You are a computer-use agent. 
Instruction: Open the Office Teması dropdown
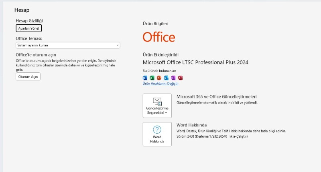67,45
